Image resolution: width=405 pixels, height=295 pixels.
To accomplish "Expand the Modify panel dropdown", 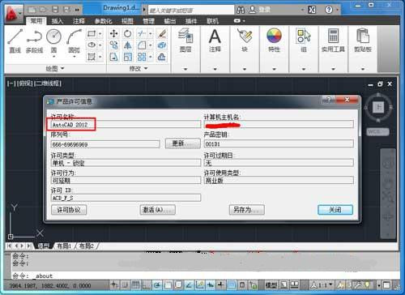I will (139, 69).
